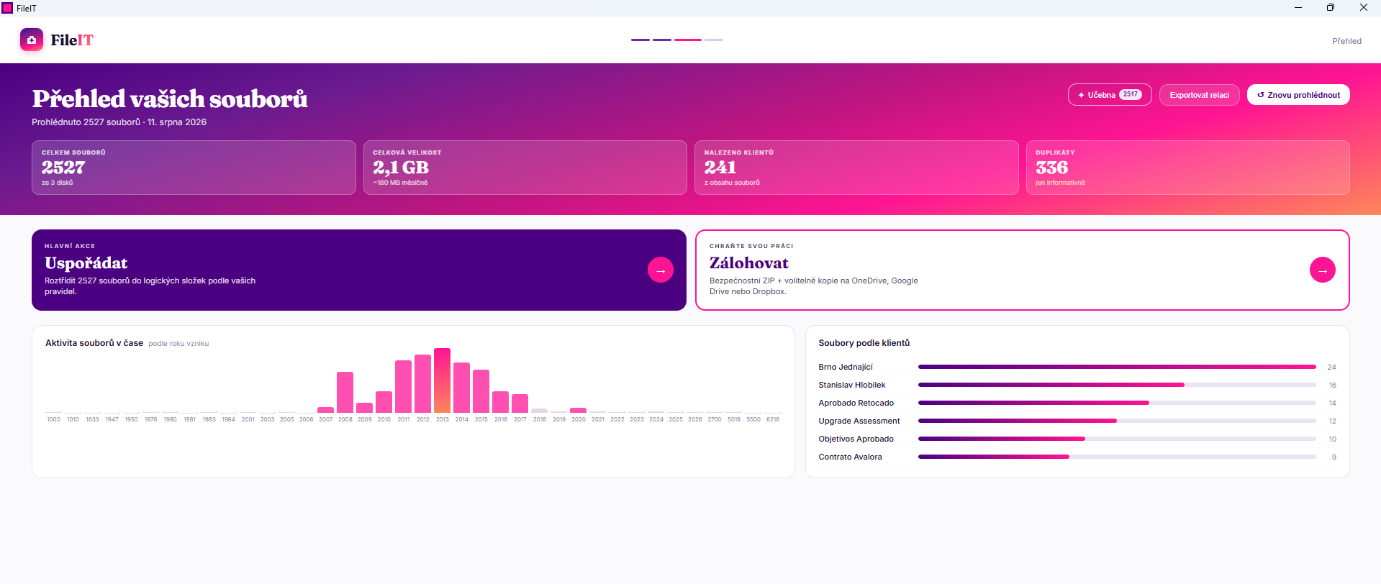Select the Upgrade Assessment client name
The width and height of the screenshot is (1381, 584).
[859, 421]
